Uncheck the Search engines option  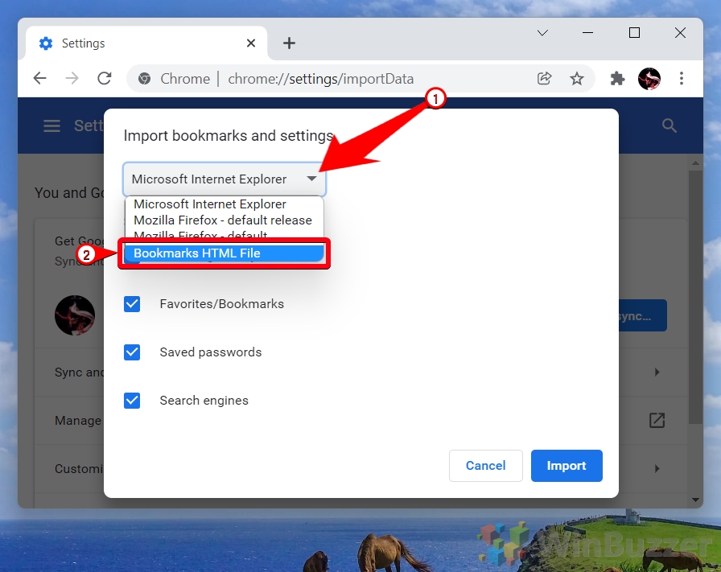click(x=131, y=401)
